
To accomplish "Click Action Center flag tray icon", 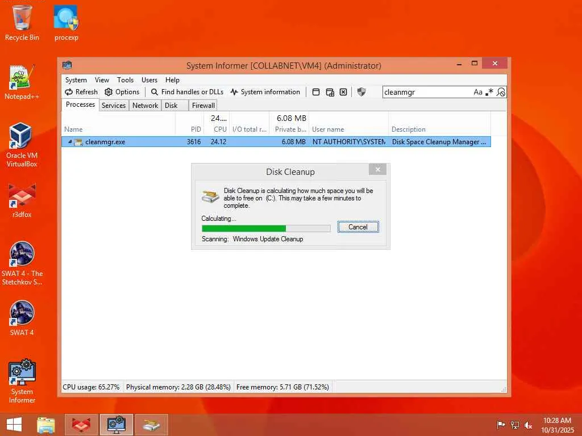I will [501, 425].
